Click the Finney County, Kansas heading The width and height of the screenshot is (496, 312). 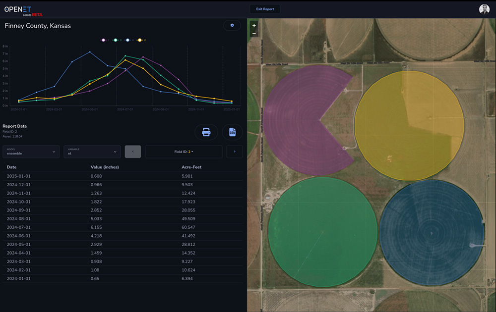point(39,25)
